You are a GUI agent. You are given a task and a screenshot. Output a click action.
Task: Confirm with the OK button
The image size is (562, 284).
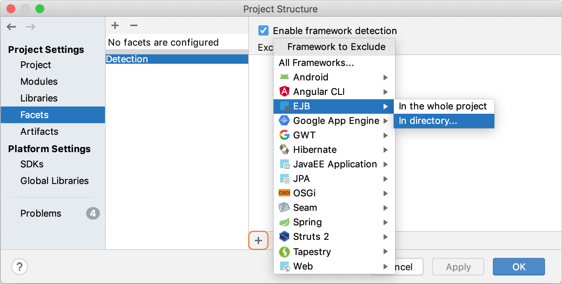519,267
